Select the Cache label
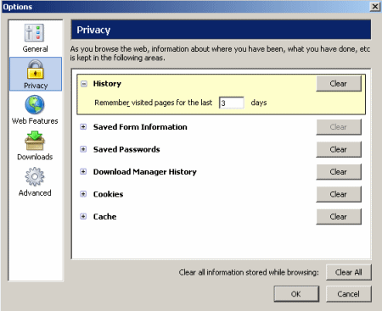Viewport: 382px width, 311px height. click(x=105, y=217)
